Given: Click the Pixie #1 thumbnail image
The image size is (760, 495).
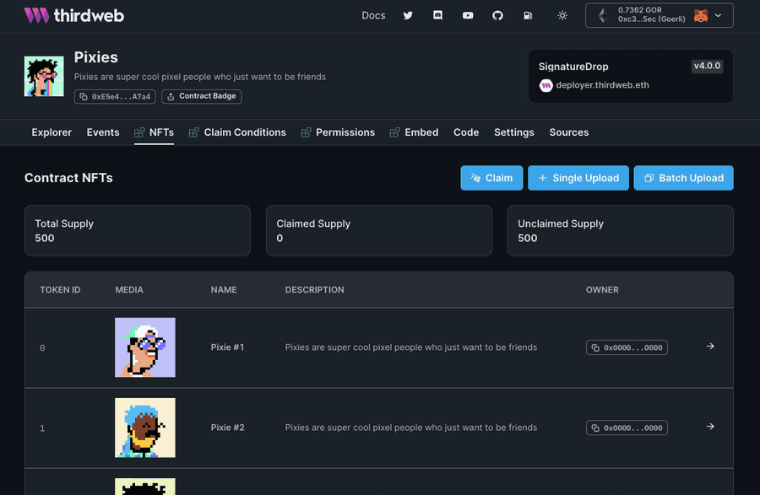Looking at the screenshot, I should (x=145, y=347).
